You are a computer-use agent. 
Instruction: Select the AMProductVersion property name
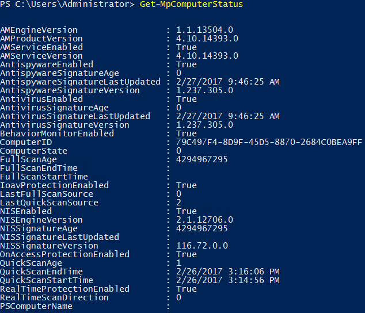coord(41,39)
